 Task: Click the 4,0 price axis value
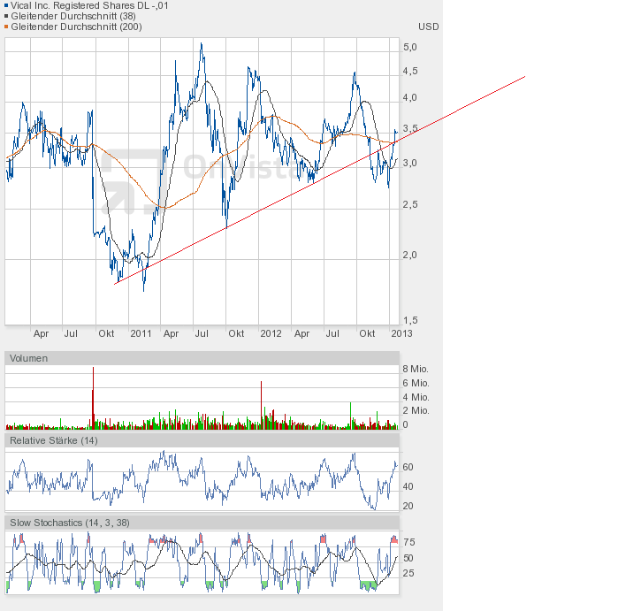pos(410,98)
